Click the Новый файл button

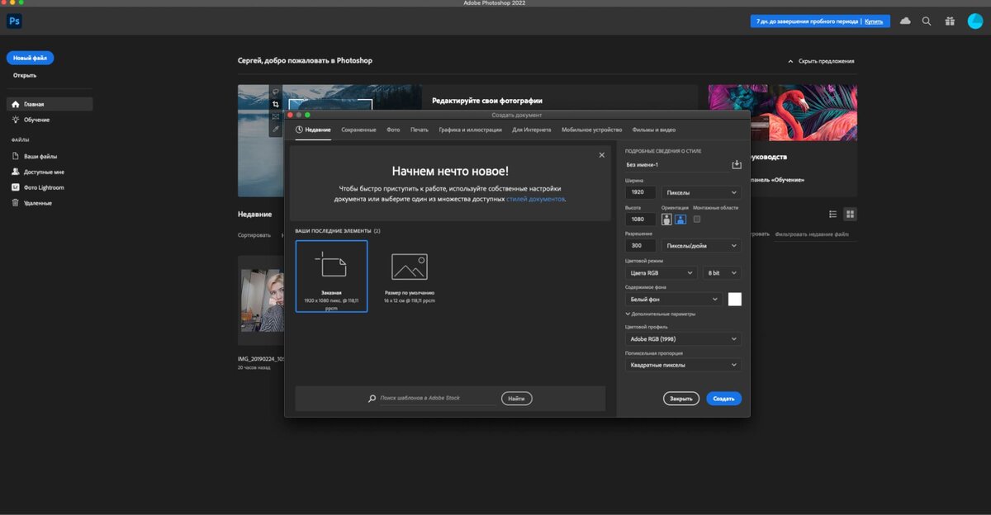click(x=30, y=58)
